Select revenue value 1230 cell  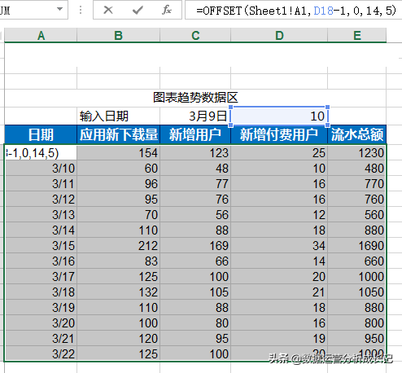coord(357,153)
